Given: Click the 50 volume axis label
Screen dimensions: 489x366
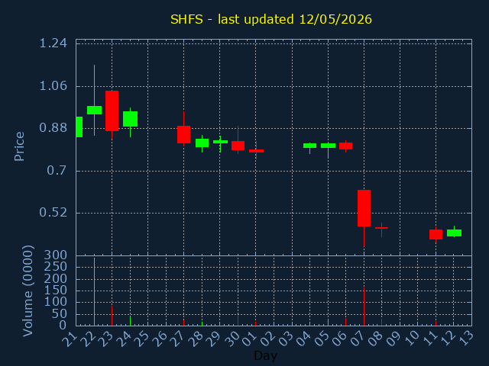Looking at the screenshot, I should 60,314.
